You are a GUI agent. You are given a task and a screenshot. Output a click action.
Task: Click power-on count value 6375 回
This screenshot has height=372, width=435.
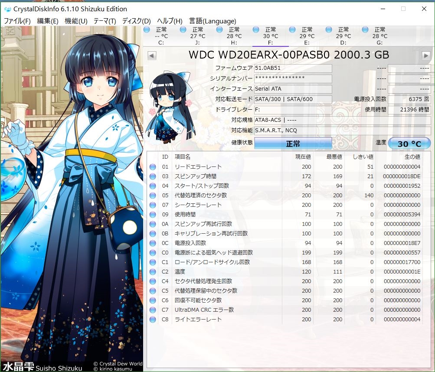click(409, 99)
